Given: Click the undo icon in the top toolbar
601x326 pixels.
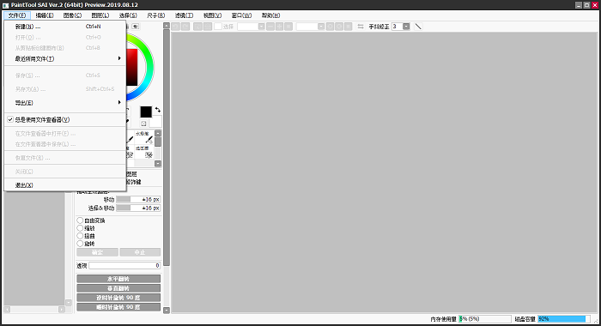Looking at the screenshot, I should click(x=175, y=27).
